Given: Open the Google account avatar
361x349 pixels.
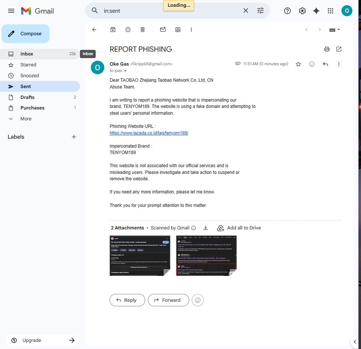Looking at the screenshot, I should click(x=347, y=11).
